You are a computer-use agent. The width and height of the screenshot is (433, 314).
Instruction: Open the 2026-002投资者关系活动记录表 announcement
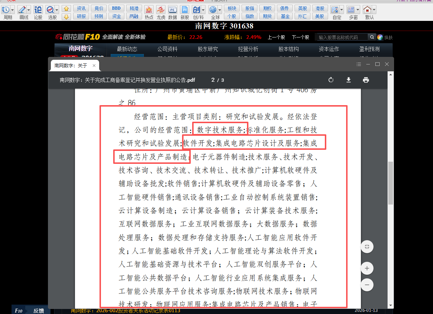[125, 310]
